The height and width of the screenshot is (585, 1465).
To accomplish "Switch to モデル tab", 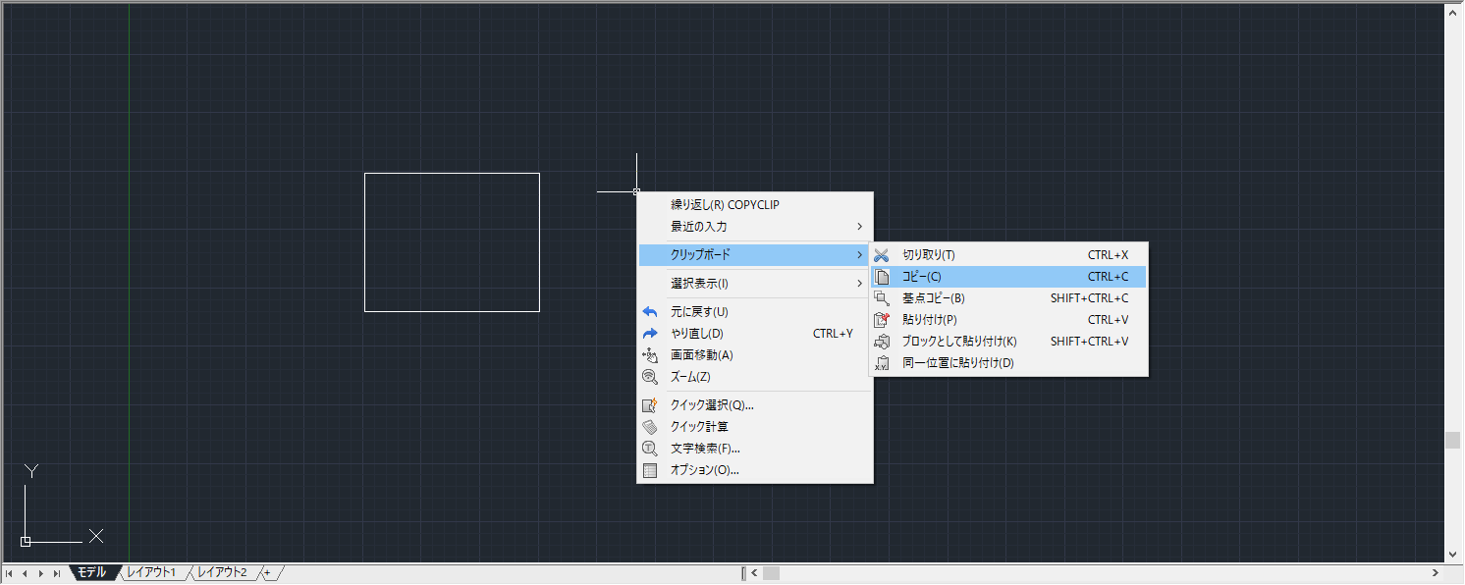I will click(92, 572).
